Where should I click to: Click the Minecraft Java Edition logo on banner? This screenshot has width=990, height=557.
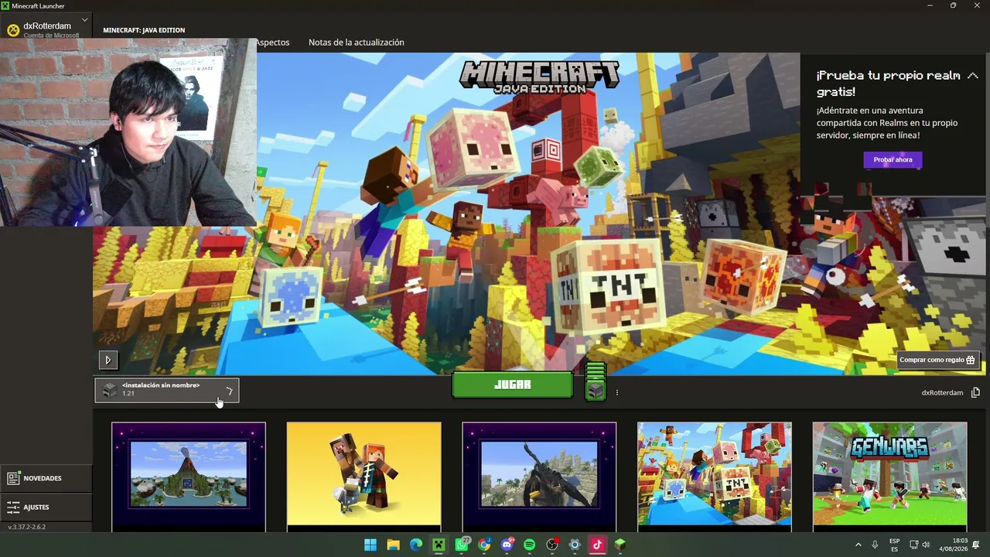click(539, 77)
